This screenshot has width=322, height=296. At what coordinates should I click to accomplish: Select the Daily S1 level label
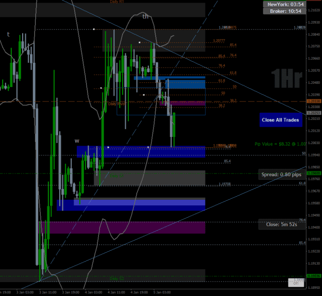coord(116,176)
